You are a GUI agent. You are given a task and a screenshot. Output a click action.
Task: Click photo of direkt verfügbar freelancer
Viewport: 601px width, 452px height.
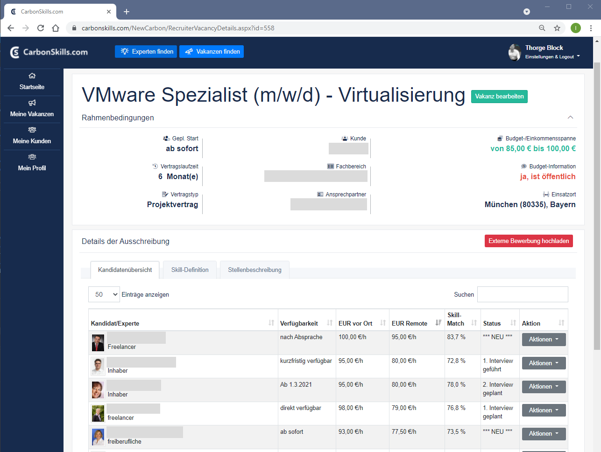[x=98, y=414]
